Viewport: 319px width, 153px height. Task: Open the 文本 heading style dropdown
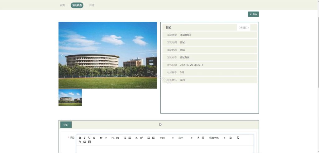(x=185, y=138)
